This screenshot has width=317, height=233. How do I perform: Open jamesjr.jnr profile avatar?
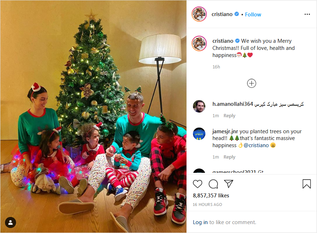[x=199, y=134]
